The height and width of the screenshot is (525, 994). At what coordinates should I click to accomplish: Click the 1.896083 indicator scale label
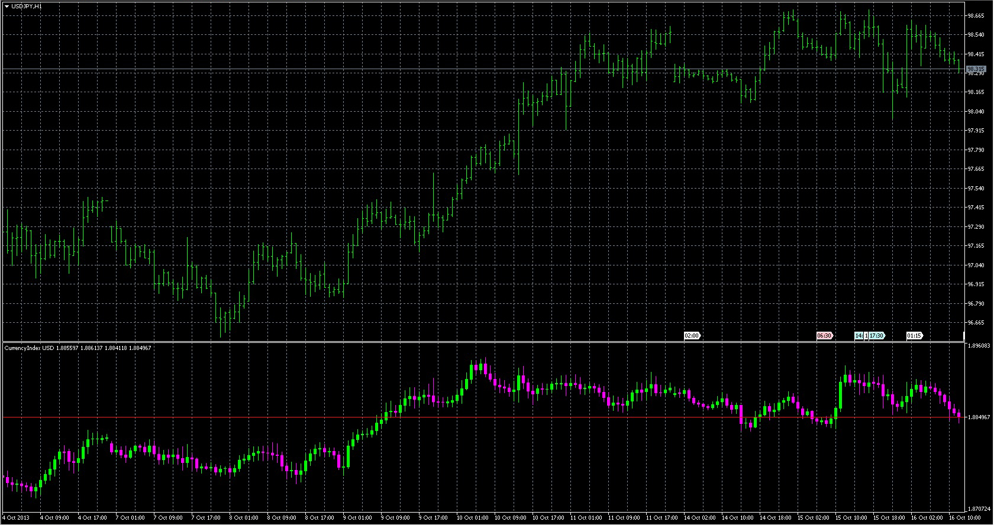(x=978, y=345)
